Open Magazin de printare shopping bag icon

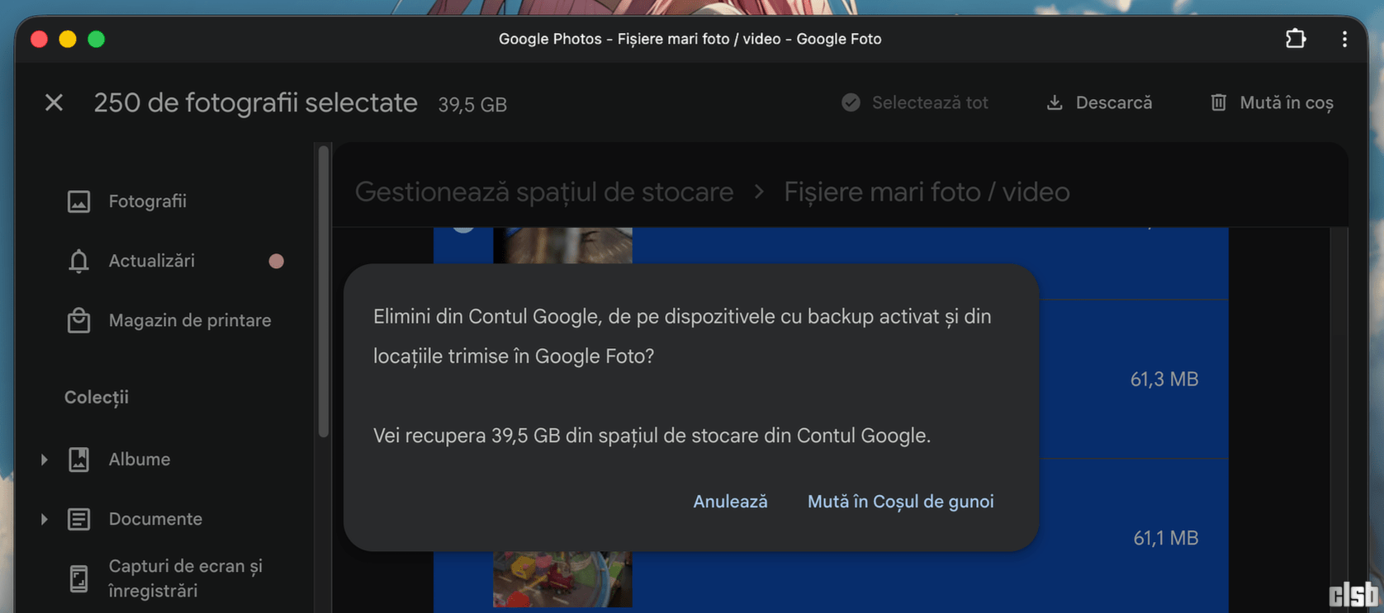[x=78, y=321]
